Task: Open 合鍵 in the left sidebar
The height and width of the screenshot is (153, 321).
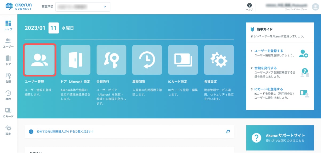Action: point(8,78)
